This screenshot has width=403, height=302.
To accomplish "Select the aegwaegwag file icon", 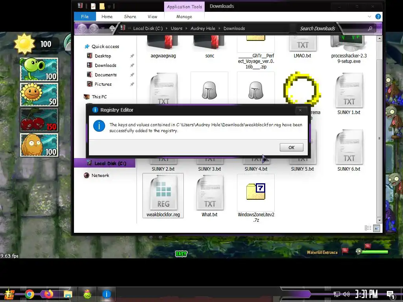I will point(163,47).
